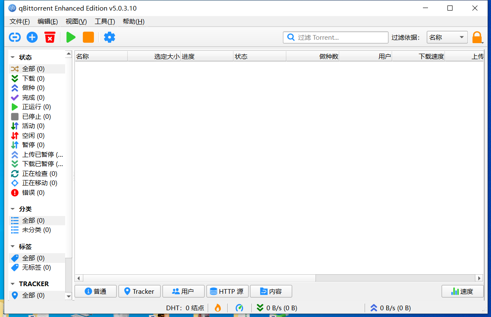Viewport: 491px width, 317px height.
Task: Click the sidebar scroll up arrow
Action: (x=69, y=54)
